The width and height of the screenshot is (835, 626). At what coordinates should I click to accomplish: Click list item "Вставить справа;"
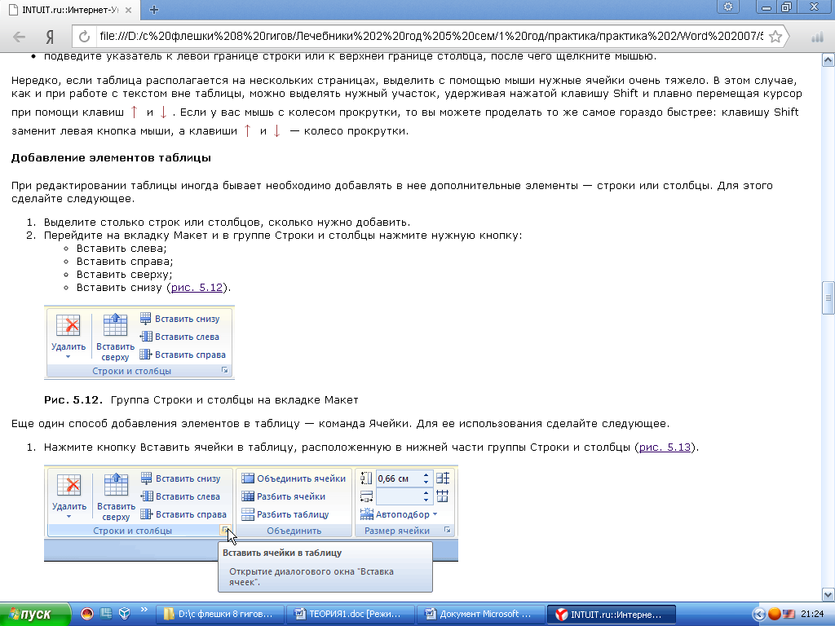[x=125, y=262]
